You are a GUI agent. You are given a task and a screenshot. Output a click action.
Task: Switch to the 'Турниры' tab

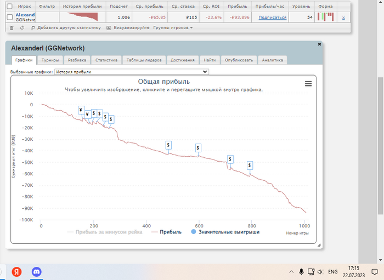tap(50, 60)
